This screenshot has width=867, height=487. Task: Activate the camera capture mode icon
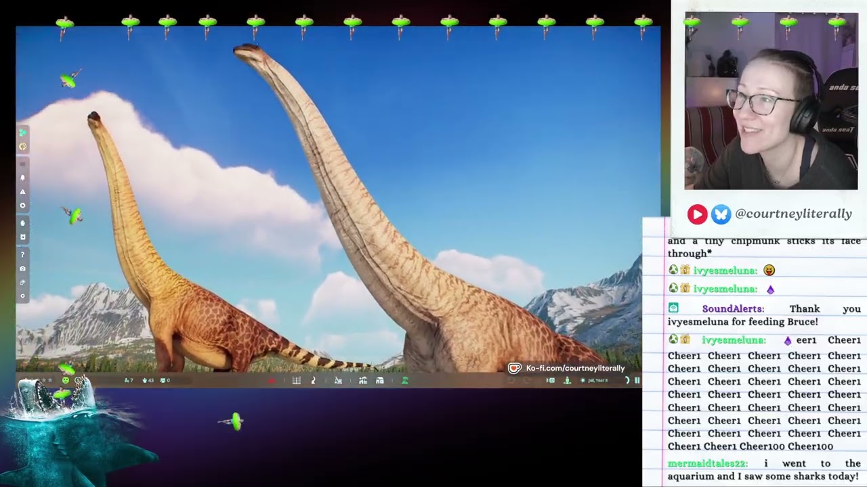tap(23, 269)
